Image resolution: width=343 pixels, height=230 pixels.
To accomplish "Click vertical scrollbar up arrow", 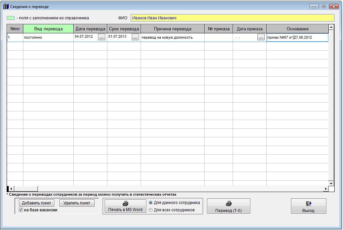I will point(331,27).
